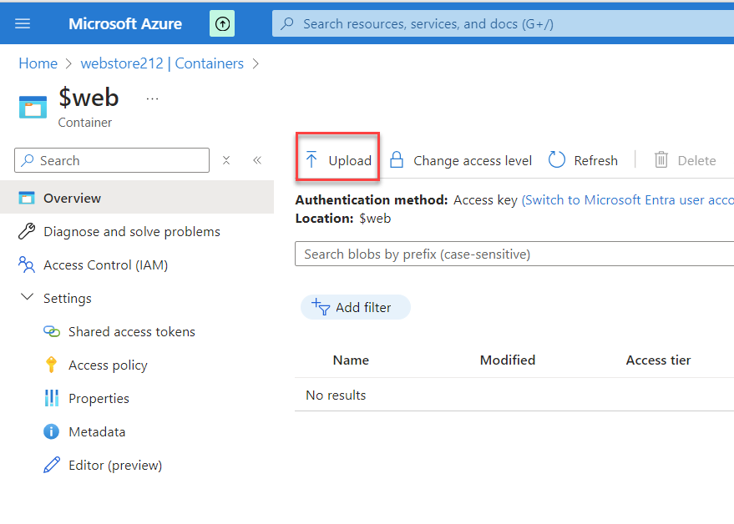The height and width of the screenshot is (524, 734).
Task: Open Diagnose and solve problems
Action: pyautogui.click(x=131, y=232)
